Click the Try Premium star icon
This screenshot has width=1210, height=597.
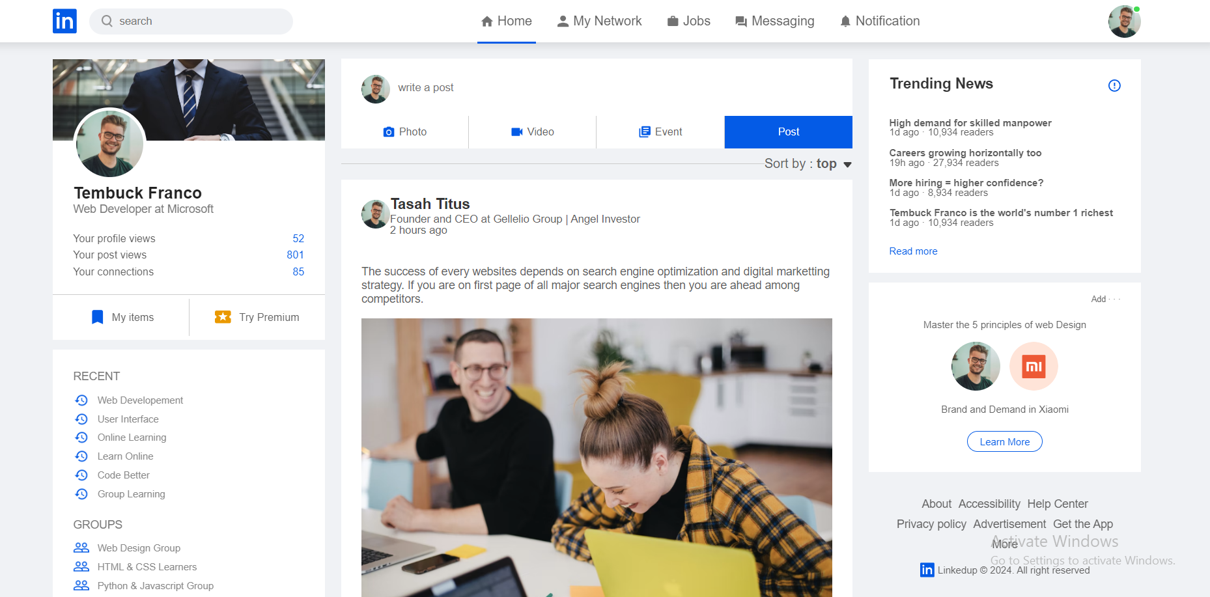coord(223,317)
